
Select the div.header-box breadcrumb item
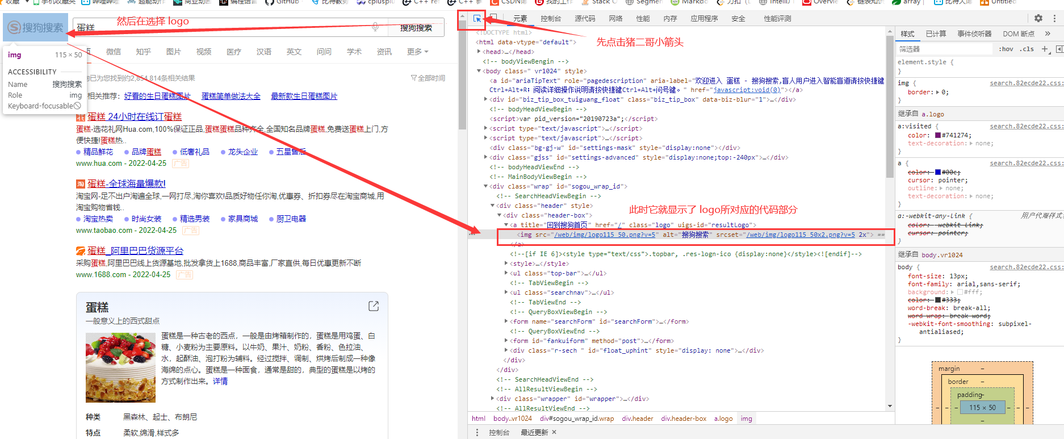684,419
